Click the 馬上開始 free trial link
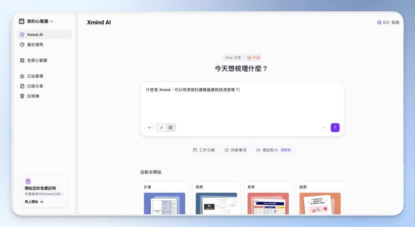The width and height of the screenshot is (415, 227). tap(34, 202)
